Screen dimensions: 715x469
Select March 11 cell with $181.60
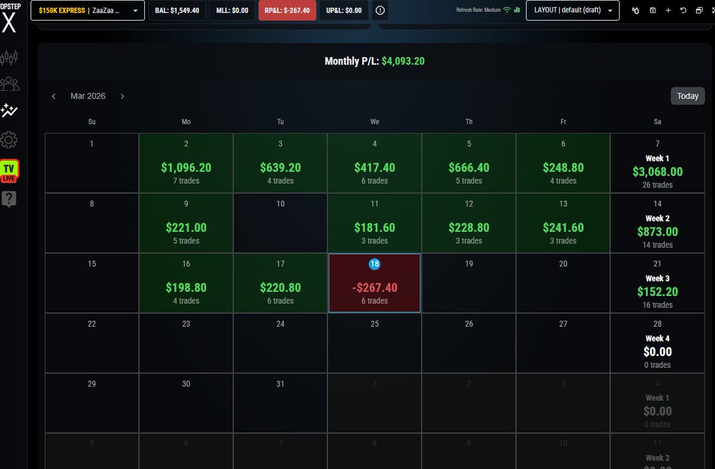point(375,223)
